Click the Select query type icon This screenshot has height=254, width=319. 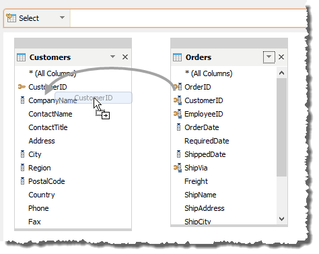(11, 18)
